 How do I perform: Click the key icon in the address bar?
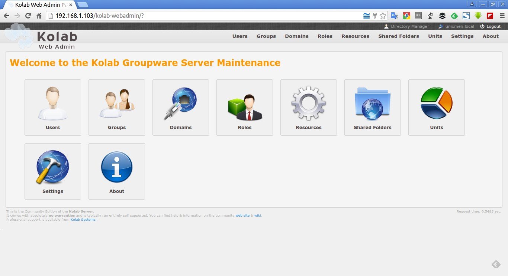[x=375, y=16]
